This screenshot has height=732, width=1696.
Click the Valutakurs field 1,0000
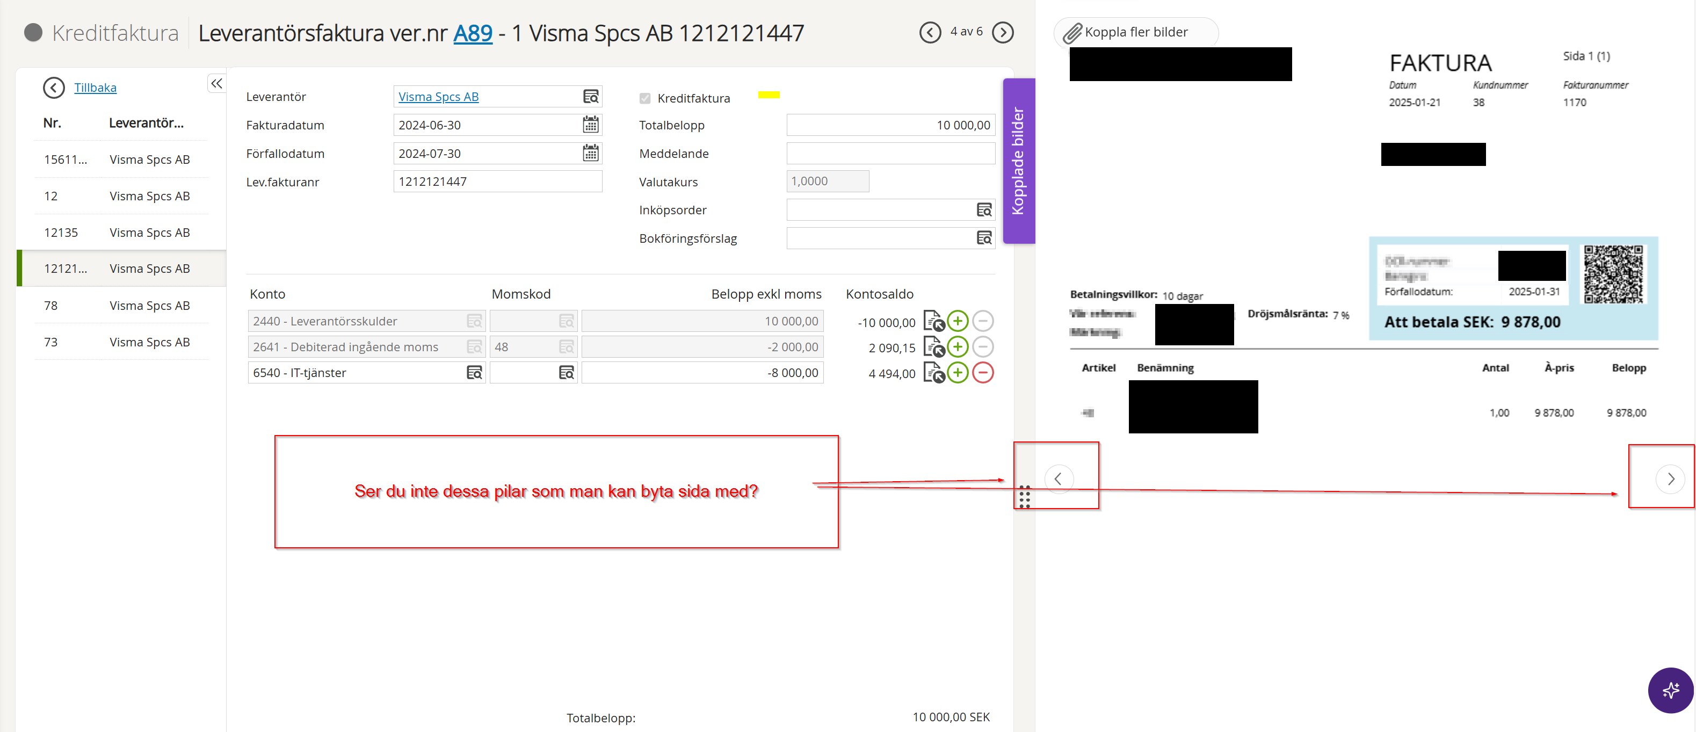(x=828, y=182)
